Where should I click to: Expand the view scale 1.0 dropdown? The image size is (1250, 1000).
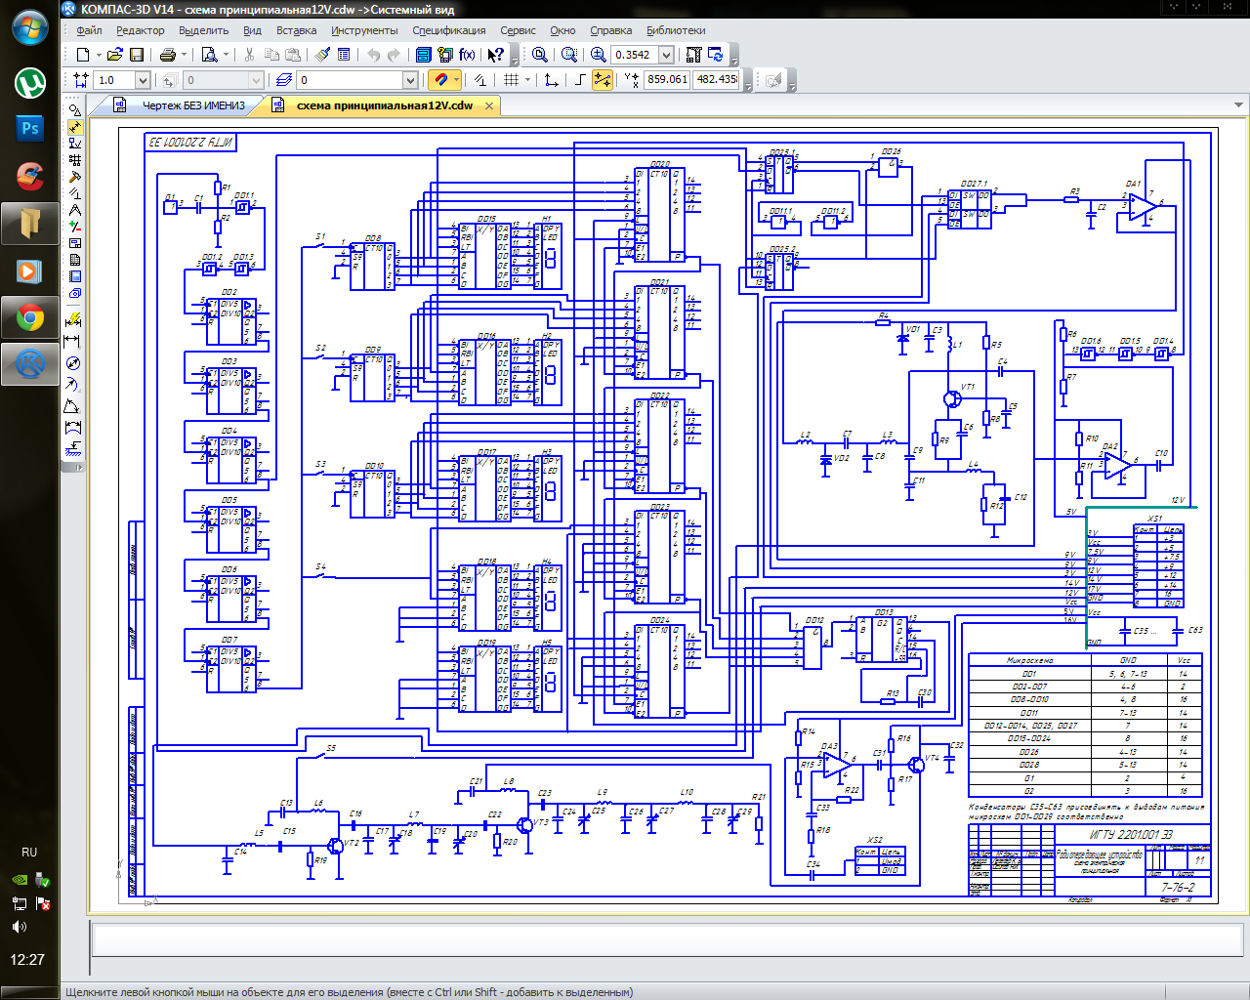[x=143, y=80]
